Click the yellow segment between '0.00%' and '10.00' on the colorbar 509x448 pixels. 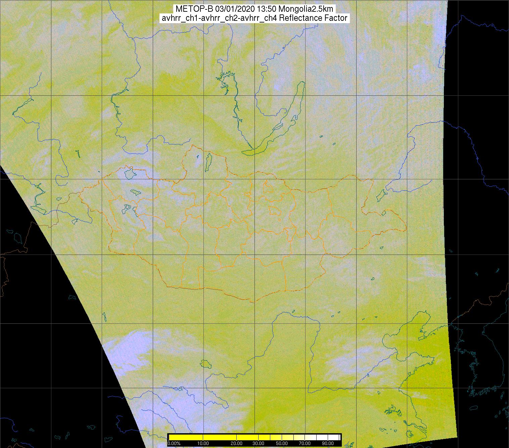(186, 437)
